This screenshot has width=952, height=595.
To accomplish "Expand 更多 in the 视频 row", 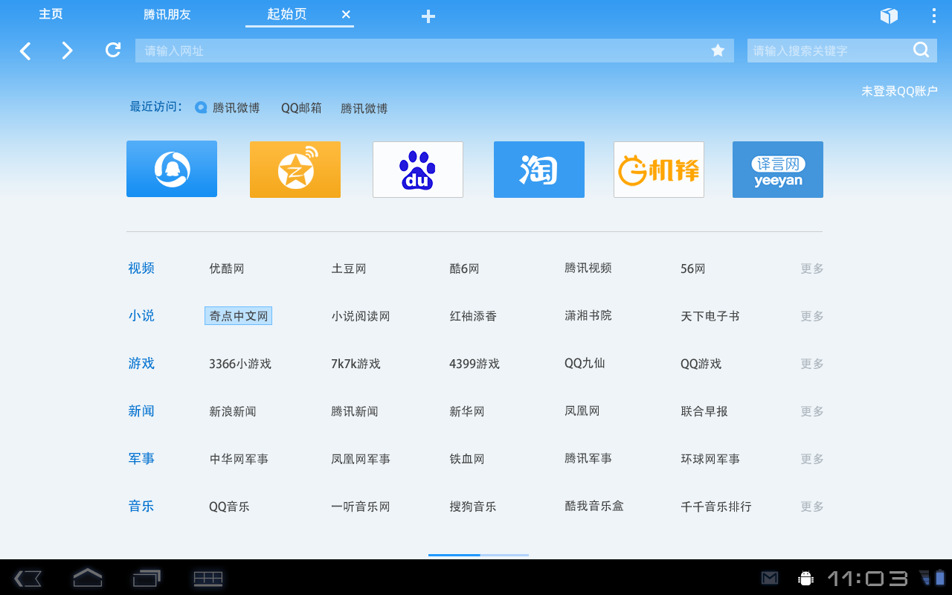I will click(x=812, y=268).
